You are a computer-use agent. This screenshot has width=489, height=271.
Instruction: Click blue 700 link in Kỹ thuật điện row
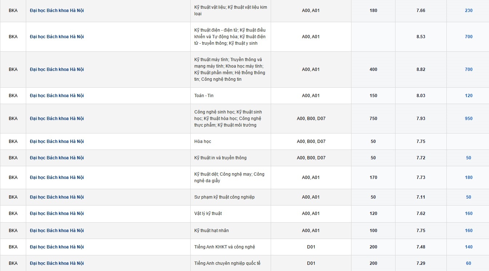point(469,37)
